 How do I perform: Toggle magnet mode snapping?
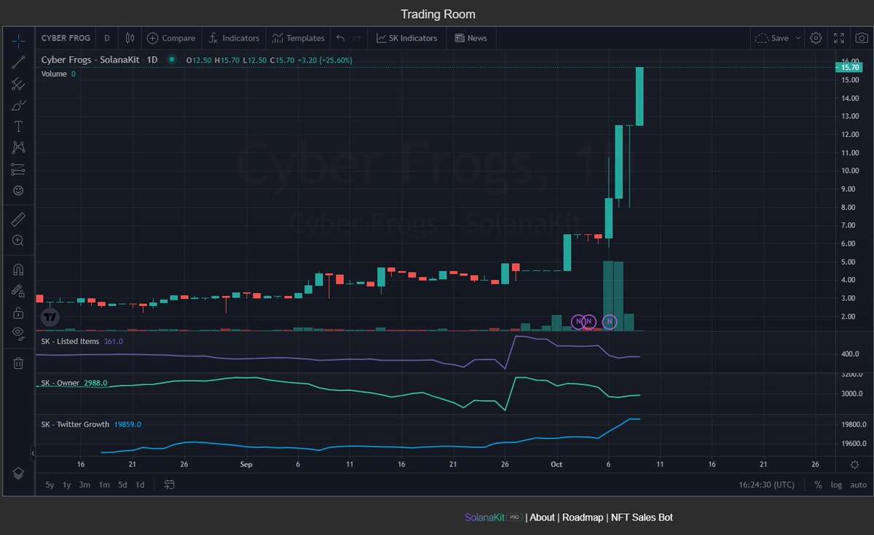tap(18, 269)
